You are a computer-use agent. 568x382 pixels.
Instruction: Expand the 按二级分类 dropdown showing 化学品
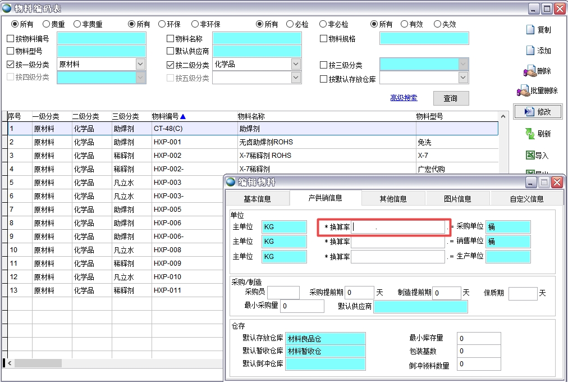coord(296,65)
